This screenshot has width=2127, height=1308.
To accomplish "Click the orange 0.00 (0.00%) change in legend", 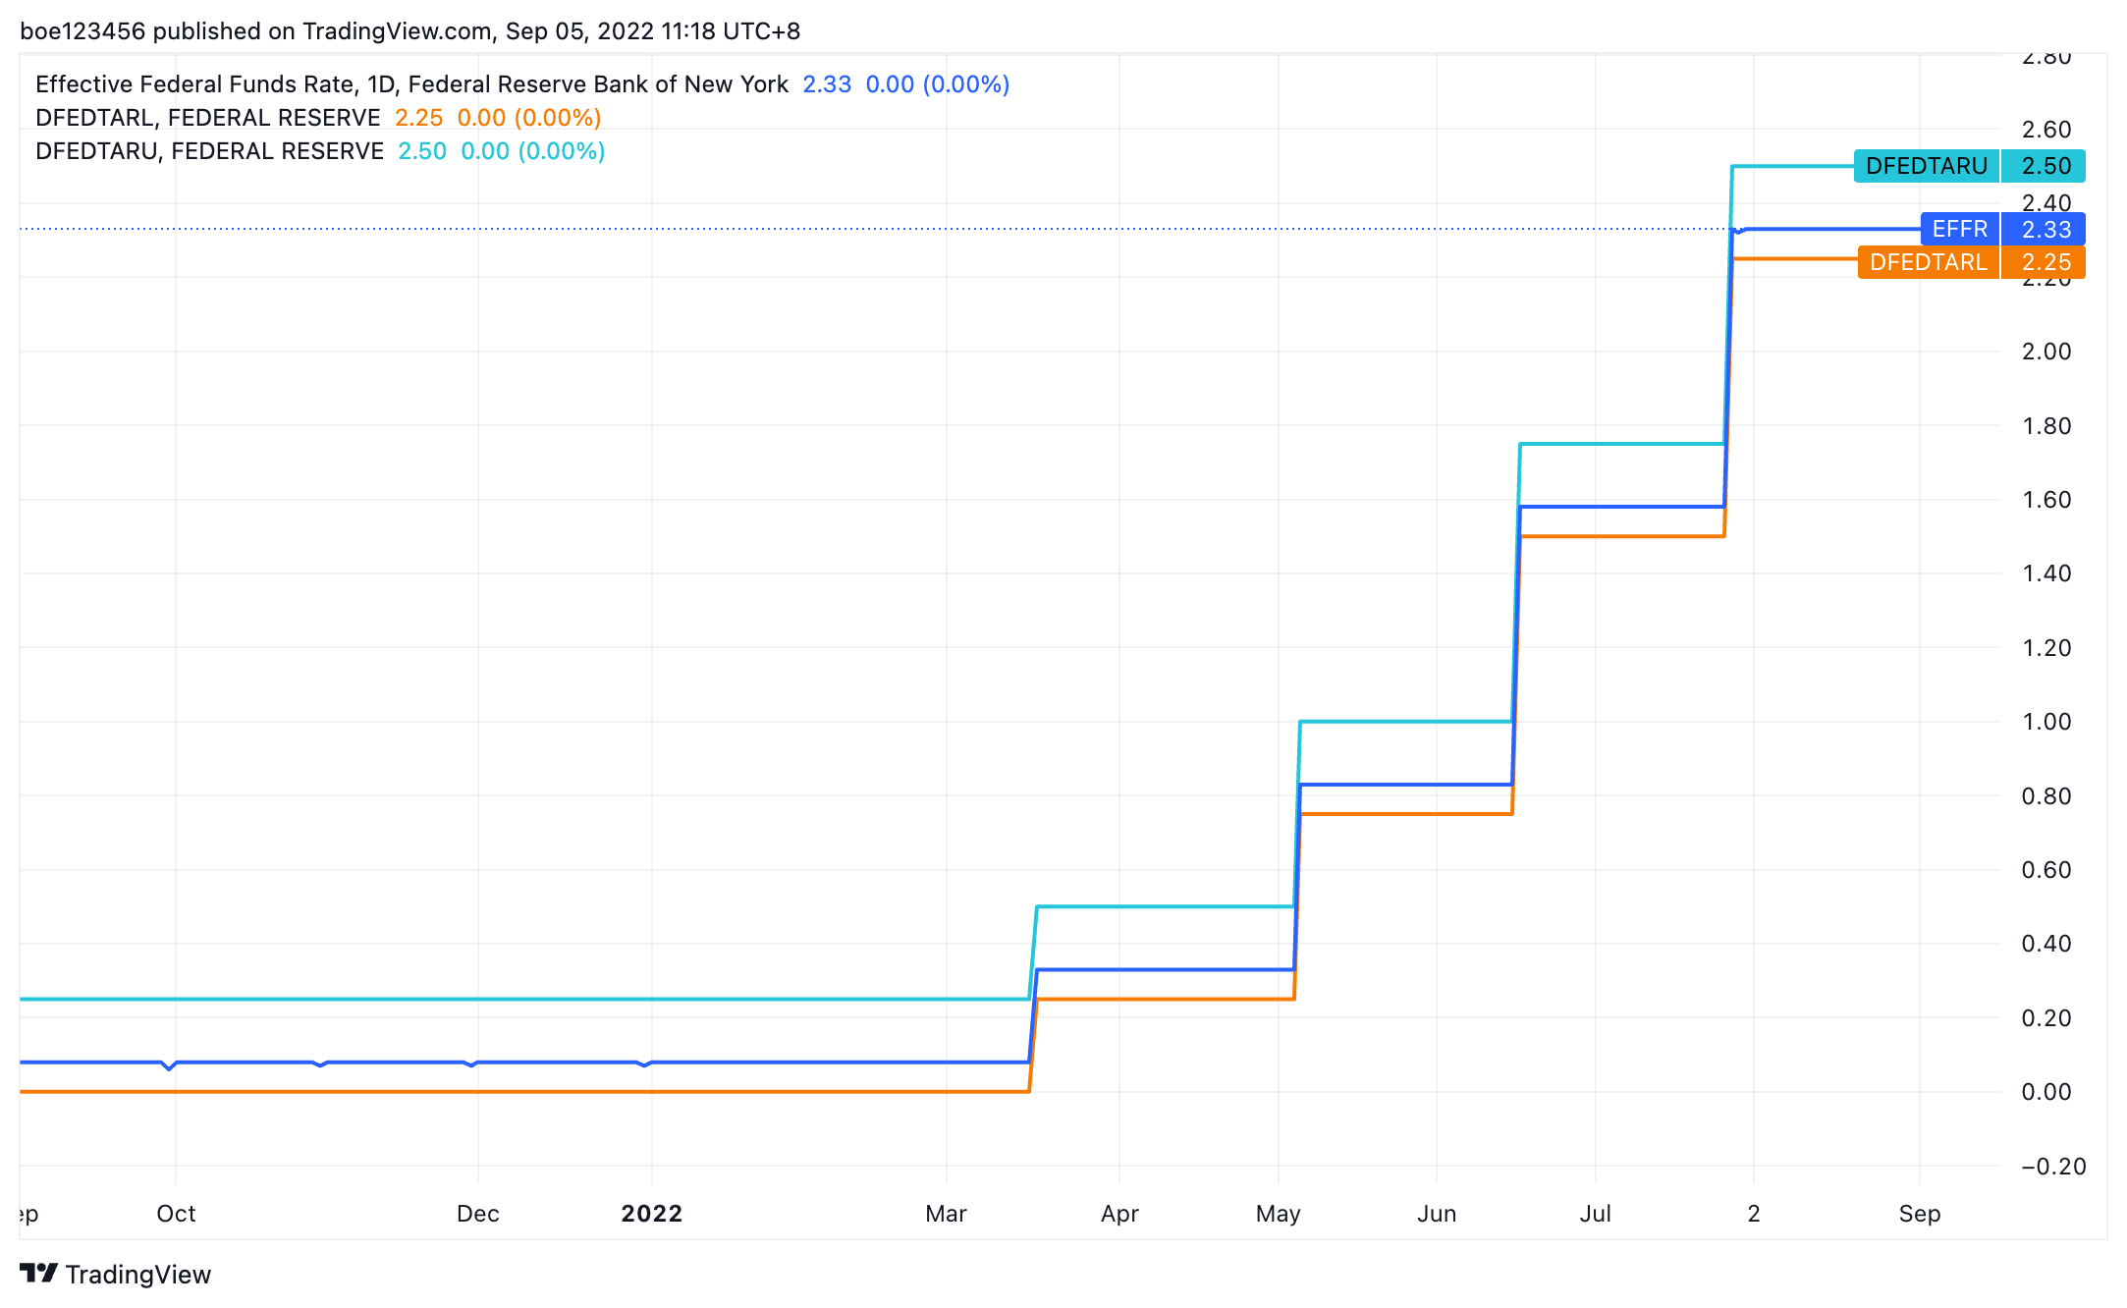I will pyautogui.click(x=529, y=118).
